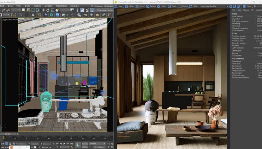The width and height of the screenshot is (262, 149).
Task: Open the Material Editor sphere icon
Action: (45, 15)
